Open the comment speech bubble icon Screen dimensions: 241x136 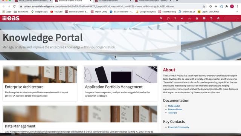168,19
